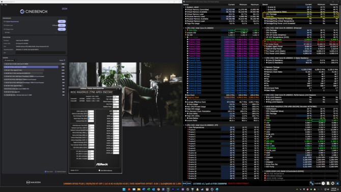
Task: Click the HWiNFO blue X close-sensors icon
Action: (x=337, y=183)
